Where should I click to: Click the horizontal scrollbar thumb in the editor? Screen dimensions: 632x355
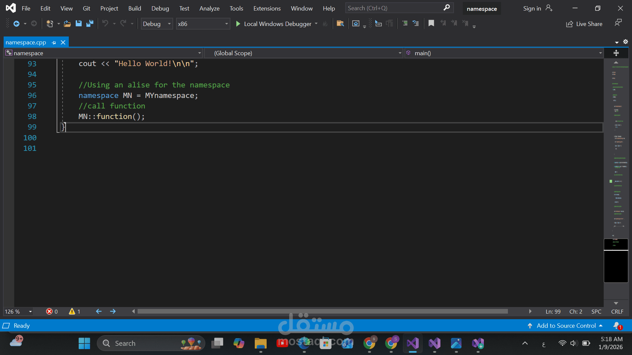coord(322,311)
